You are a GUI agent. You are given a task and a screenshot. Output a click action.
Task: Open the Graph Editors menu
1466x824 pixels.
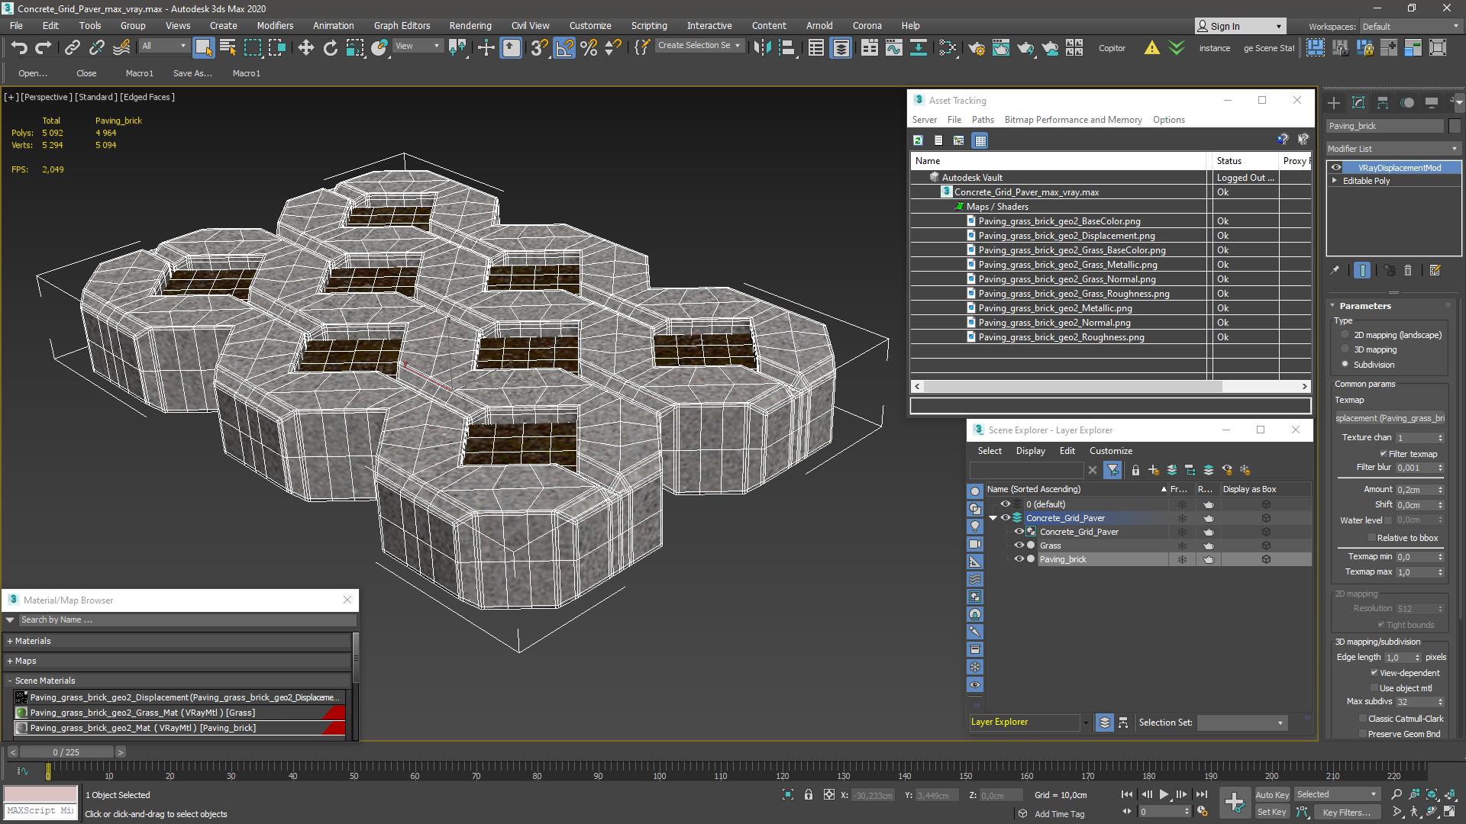pos(401,25)
